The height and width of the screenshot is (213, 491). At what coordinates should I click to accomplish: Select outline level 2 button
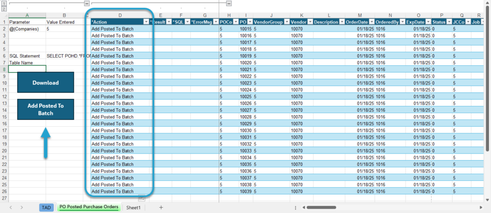point(4,9)
